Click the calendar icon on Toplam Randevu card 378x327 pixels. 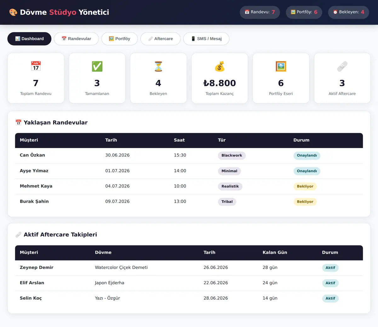[x=36, y=66]
